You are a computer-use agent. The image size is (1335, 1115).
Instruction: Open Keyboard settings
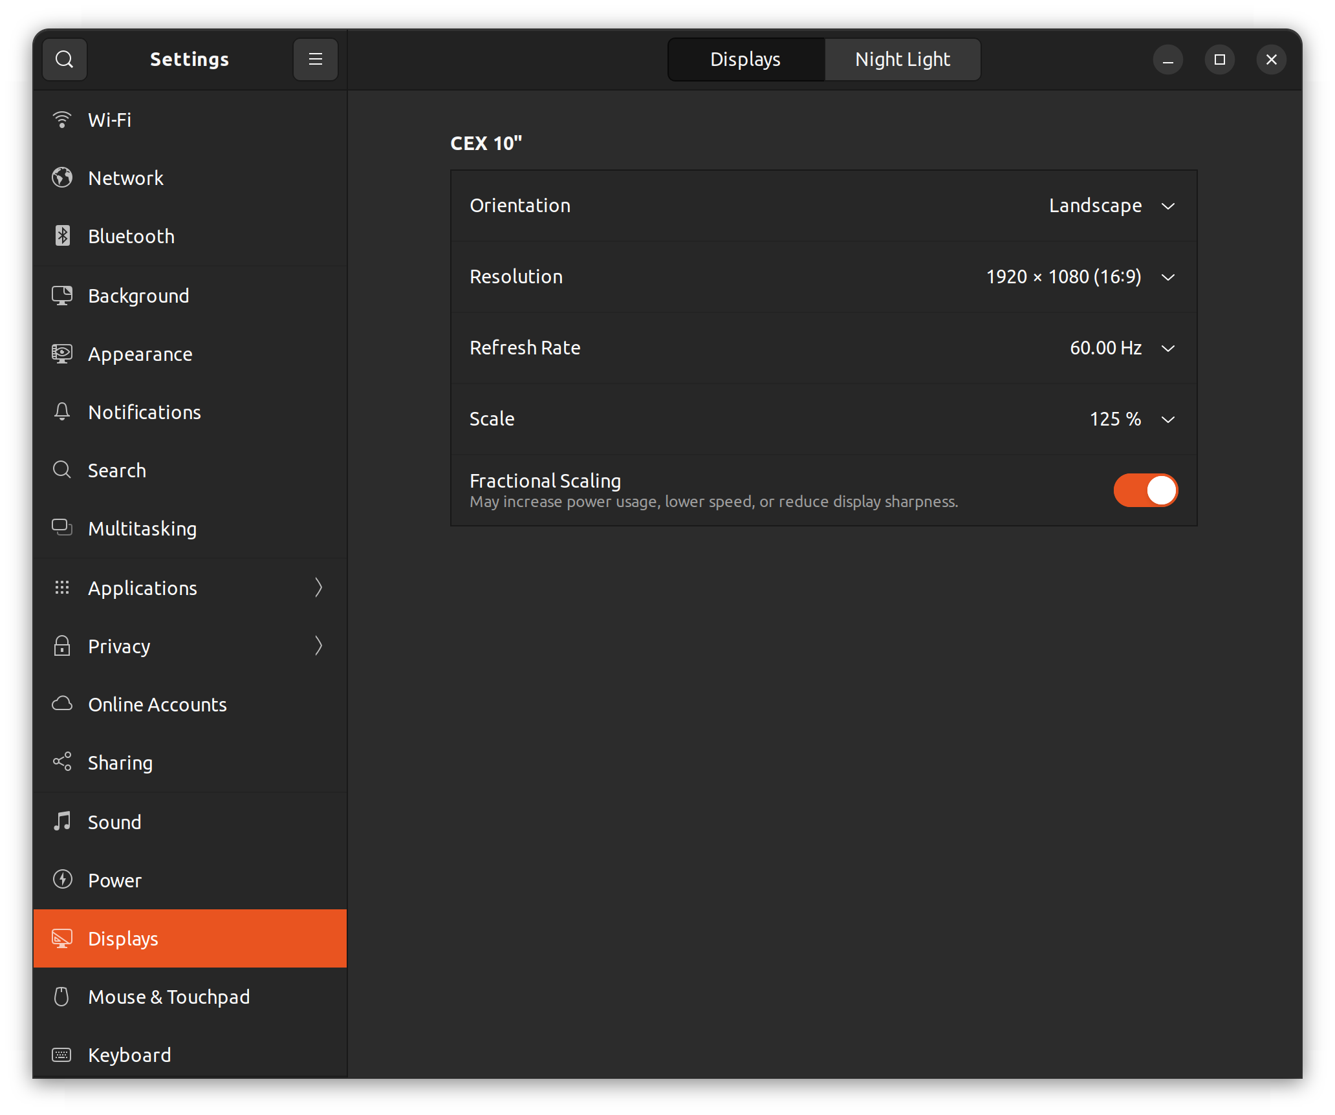click(190, 1055)
